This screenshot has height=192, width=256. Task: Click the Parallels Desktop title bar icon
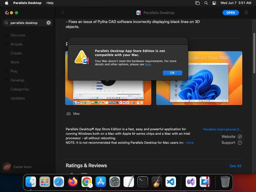[x=138, y=13]
